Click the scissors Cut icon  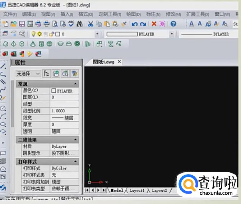[91, 24]
